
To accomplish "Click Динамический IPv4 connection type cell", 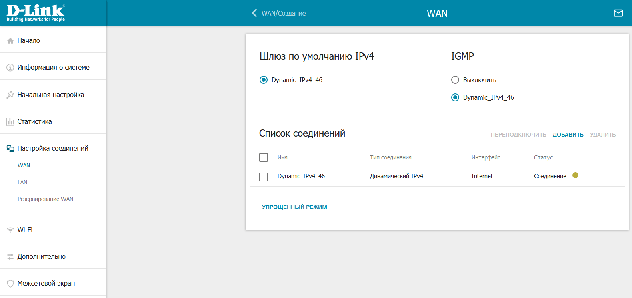I will [396, 176].
